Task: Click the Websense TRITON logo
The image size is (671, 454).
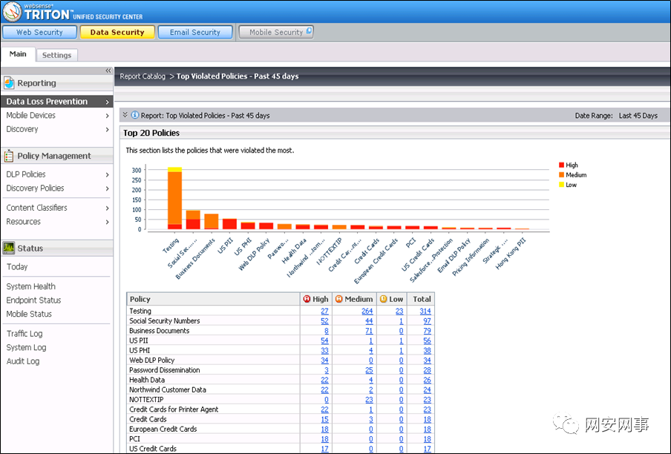Action: tap(12, 12)
